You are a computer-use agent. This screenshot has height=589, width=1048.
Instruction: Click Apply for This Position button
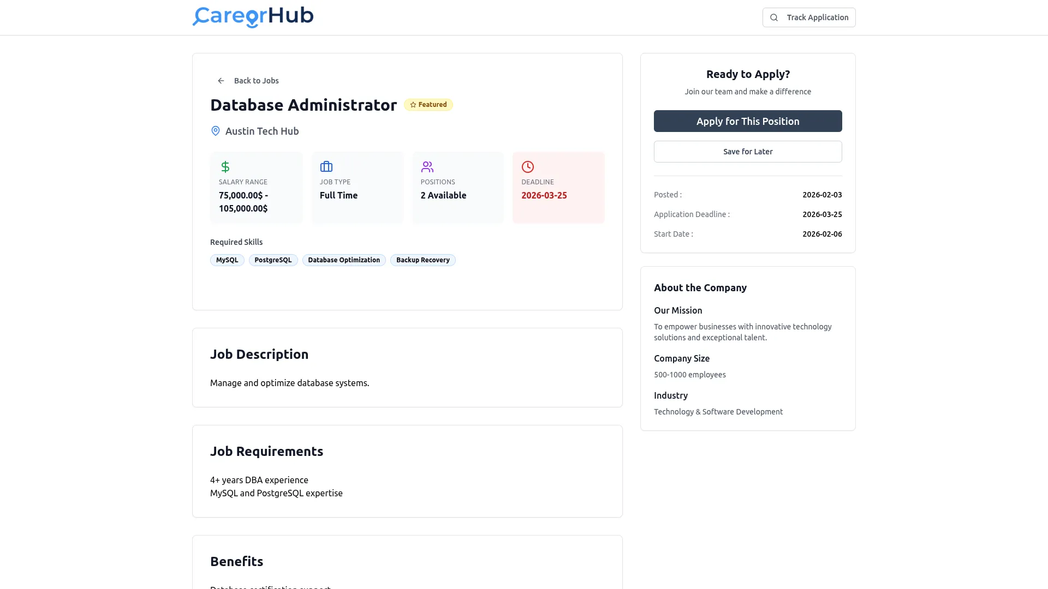click(x=748, y=121)
